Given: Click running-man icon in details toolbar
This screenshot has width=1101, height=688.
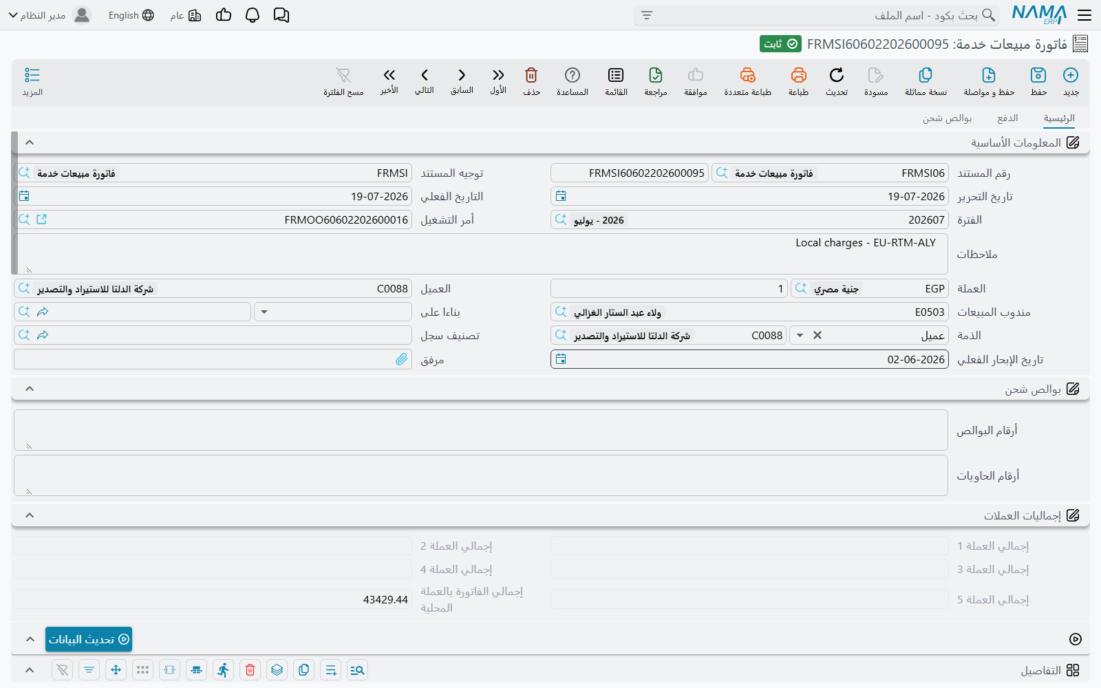Looking at the screenshot, I should (x=223, y=670).
